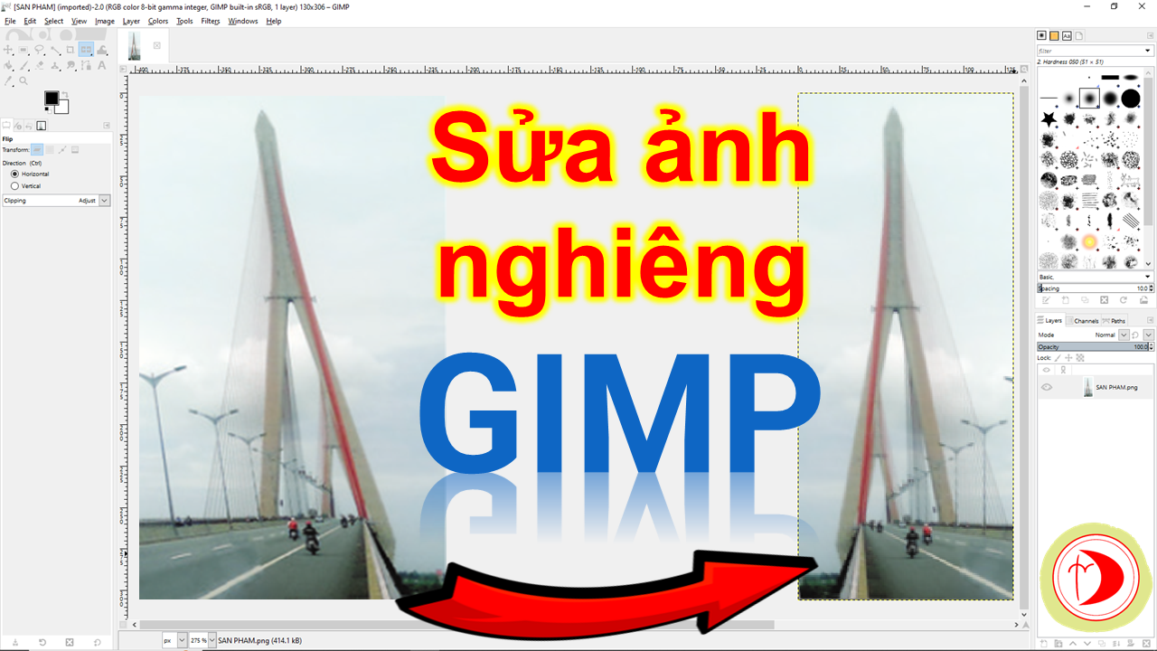Switch to the Paths tab
The image size is (1157, 651).
[1115, 321]
